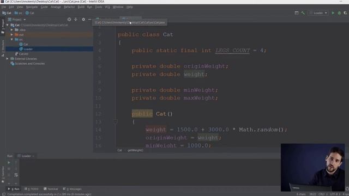Expand External Libraries node
The image size is (349, 196).
pyautogui.click(x=7, y=59)
